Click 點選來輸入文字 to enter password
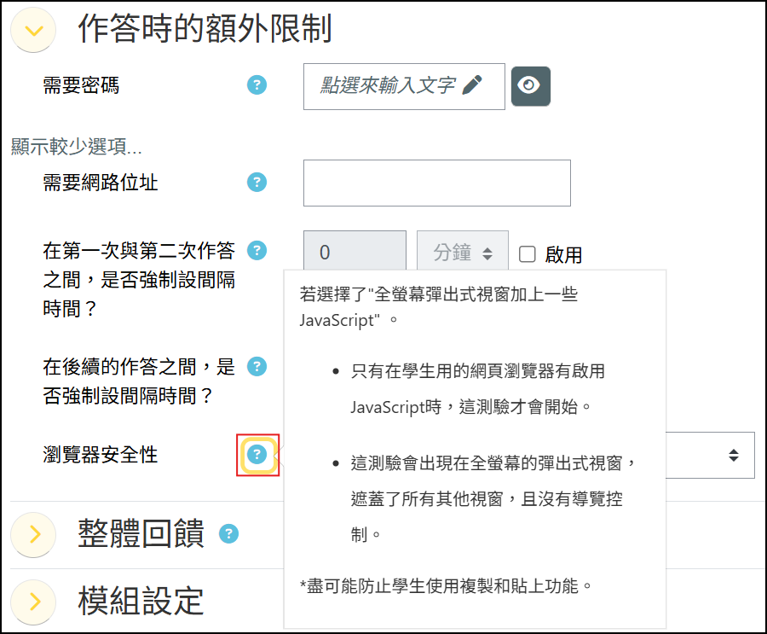The image size is (767, 634). pyautogui.click(x=388, y=85)
